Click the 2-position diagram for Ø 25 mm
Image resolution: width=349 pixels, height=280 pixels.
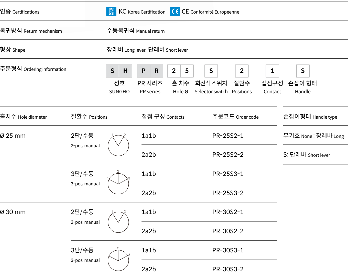[x=118, y=145]
